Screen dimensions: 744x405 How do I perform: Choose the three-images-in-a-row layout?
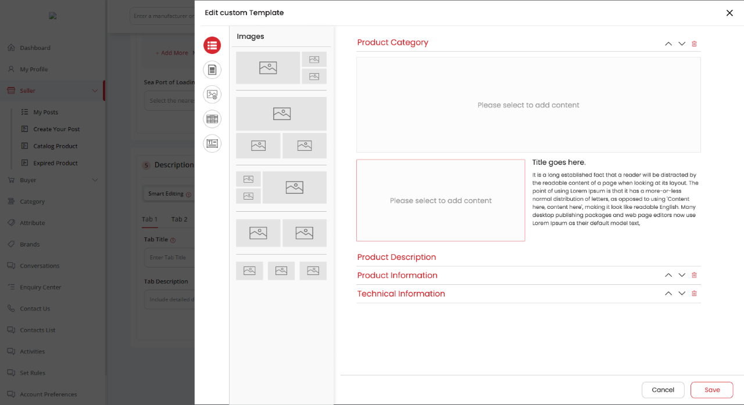[281, 271]
